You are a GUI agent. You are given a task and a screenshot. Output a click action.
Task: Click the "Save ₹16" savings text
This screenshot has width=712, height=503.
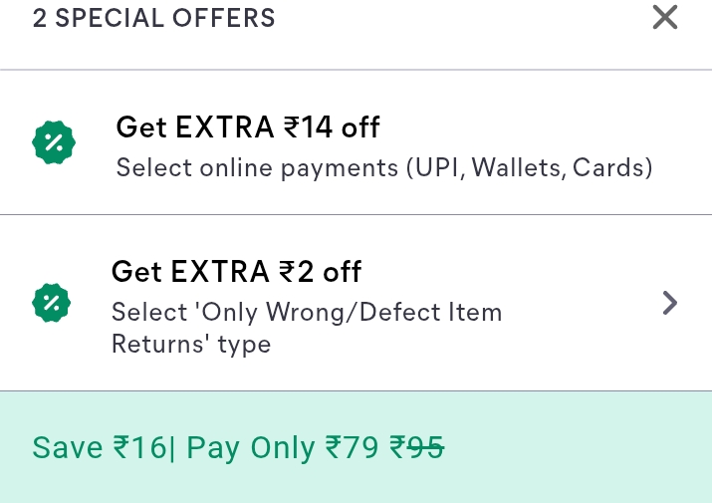point(99,448)
